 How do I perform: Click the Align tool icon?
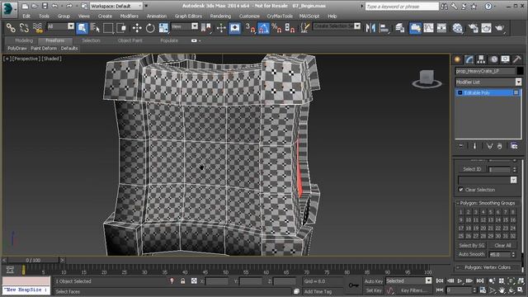pyautogui.click(x=384, y=28)
